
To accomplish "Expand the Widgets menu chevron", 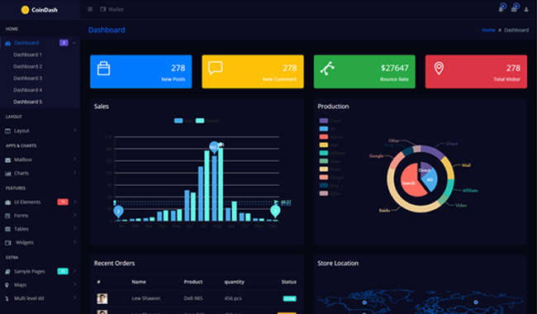I will point(74,242).
